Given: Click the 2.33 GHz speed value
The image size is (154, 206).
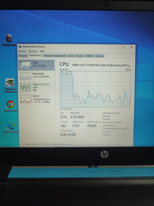Looking at the screenshot, I should 77,117.
